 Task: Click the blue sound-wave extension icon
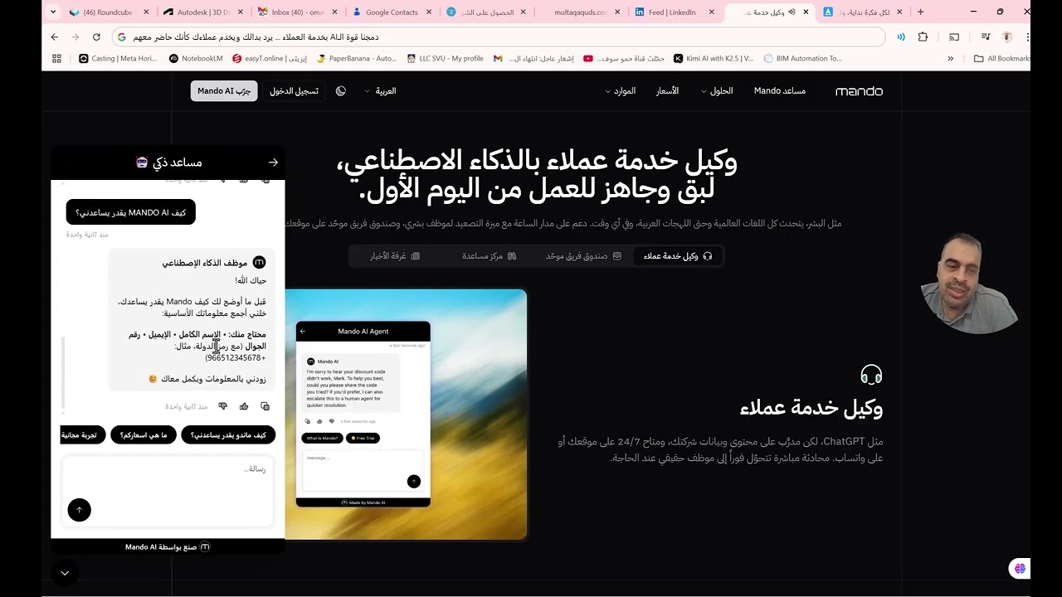(901, 37)
